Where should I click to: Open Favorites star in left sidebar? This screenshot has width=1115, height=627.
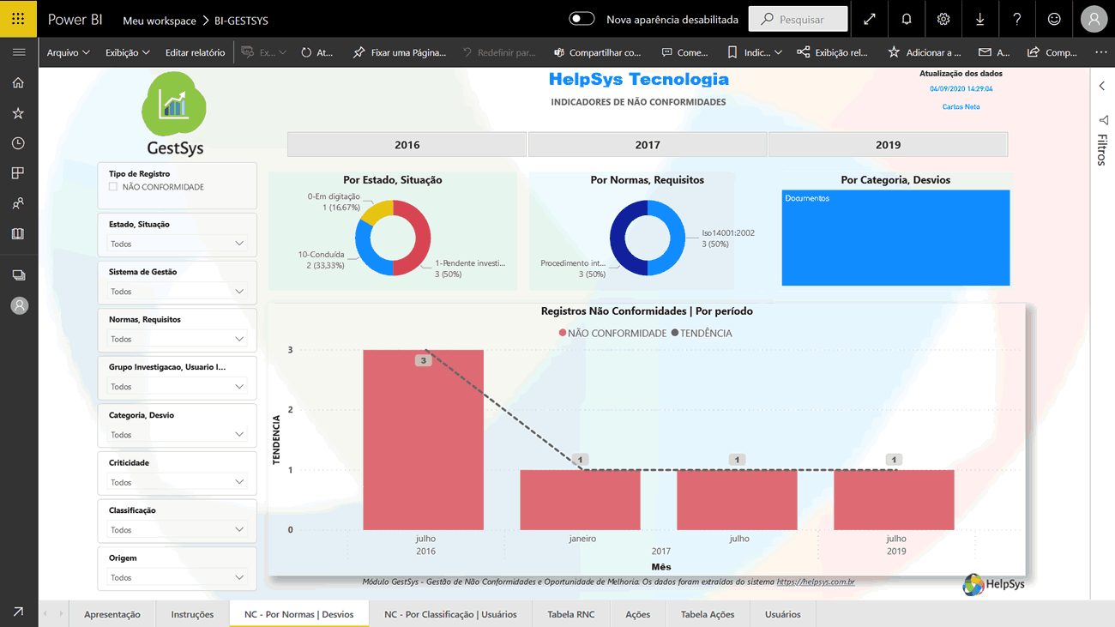[18, 113]
